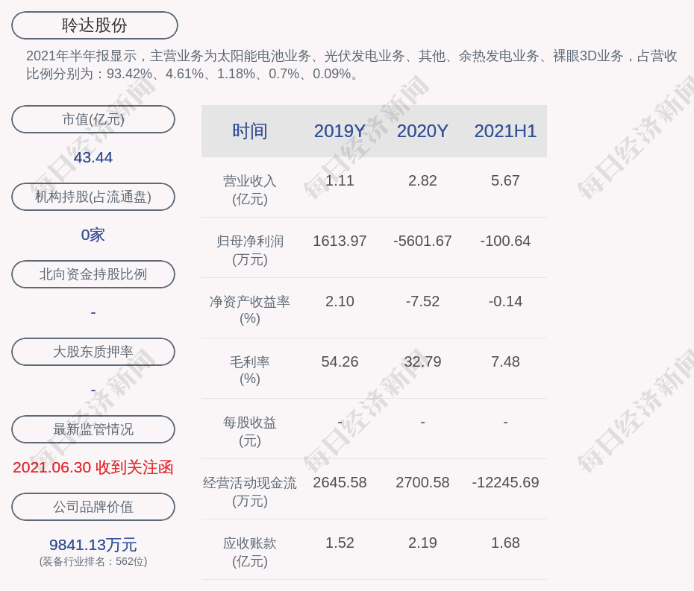Click the red 2021.06.30 收到关注函 text
Viewport: 694px width, 591px height.
[93, 467]
